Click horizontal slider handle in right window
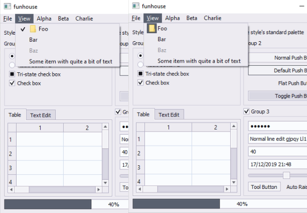Image resolution: width=307 pixels, height=213 pixels. [x=286, y=175]
